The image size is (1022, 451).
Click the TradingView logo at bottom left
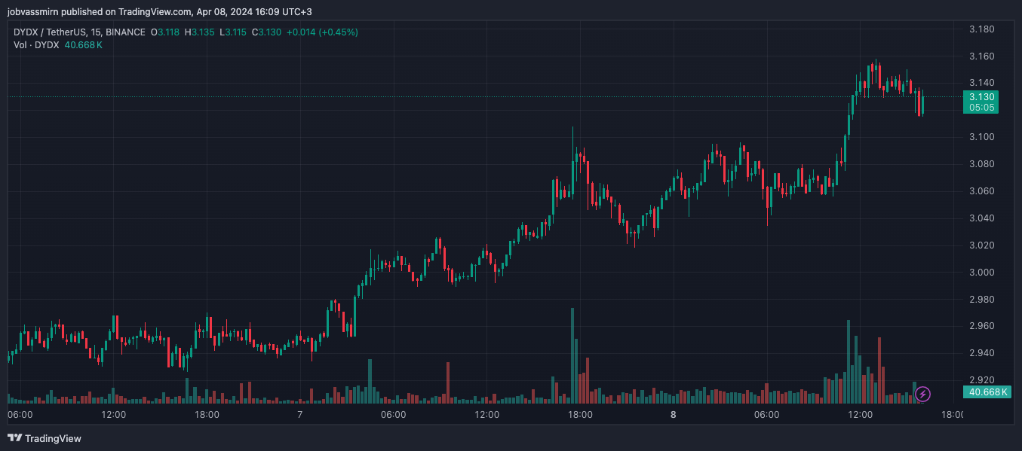click(x=45, y=438)
